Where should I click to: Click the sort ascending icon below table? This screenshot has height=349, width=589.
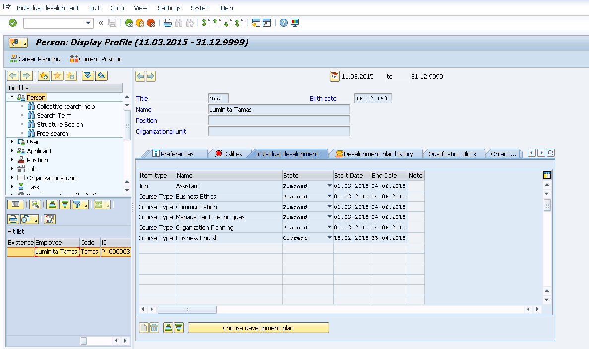pyautogui.click(x=168, y=328)
